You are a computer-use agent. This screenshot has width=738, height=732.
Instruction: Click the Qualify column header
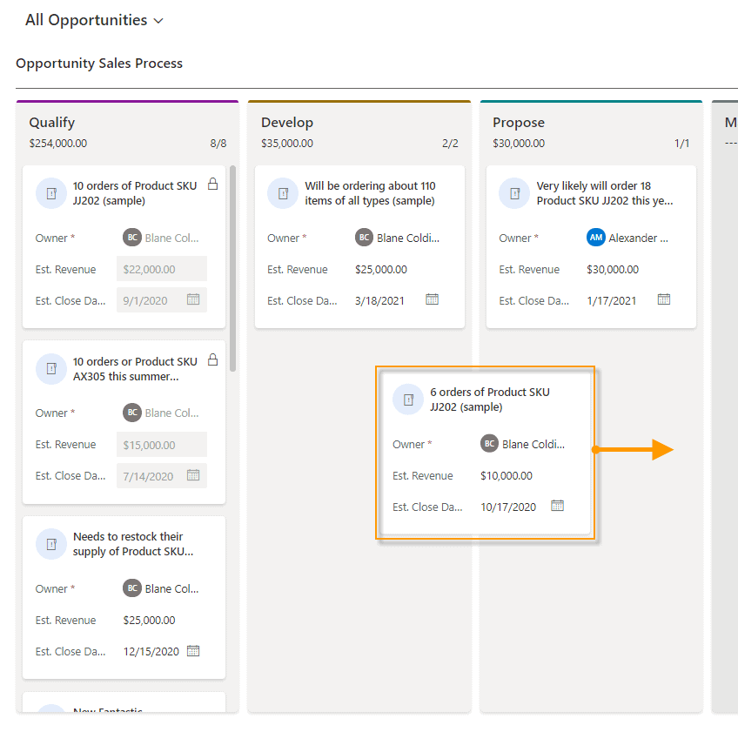coord(51,123)
